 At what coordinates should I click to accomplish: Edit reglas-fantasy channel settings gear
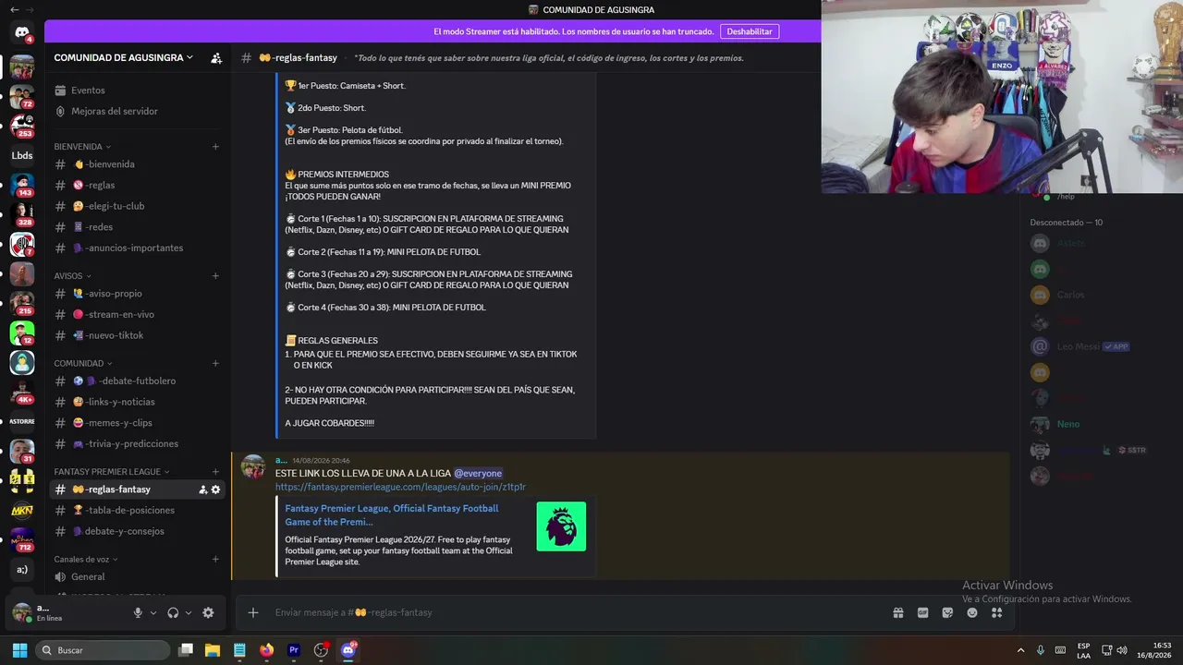(x=216, y=490)
